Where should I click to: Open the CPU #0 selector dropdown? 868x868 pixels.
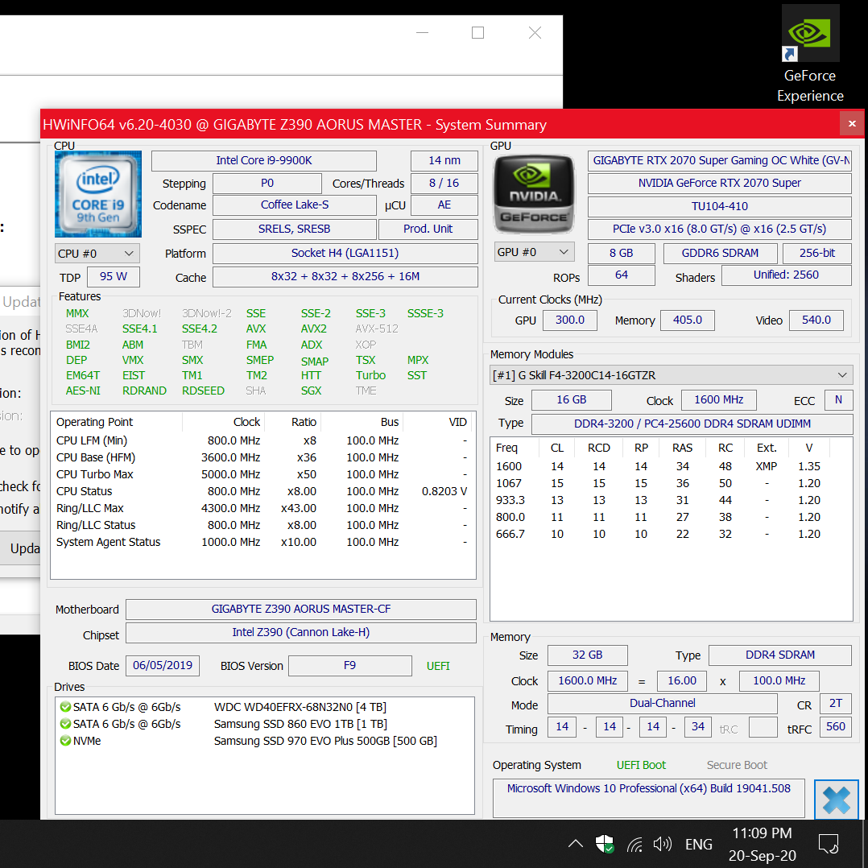[x=97, y=254]
